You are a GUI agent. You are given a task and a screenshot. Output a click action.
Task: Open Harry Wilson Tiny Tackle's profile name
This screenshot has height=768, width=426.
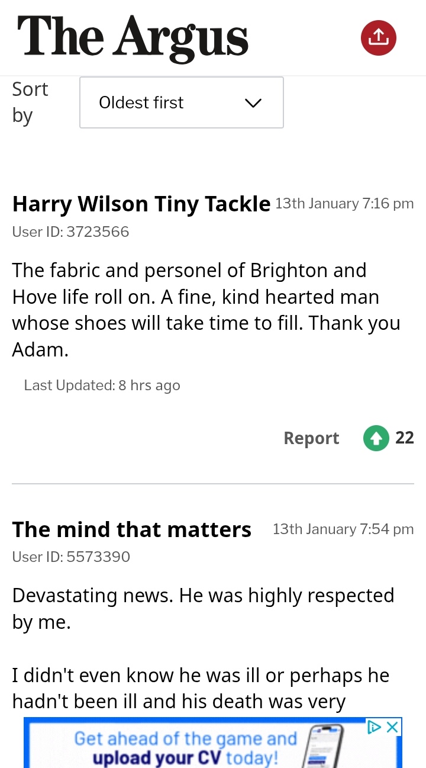[141, 204]
